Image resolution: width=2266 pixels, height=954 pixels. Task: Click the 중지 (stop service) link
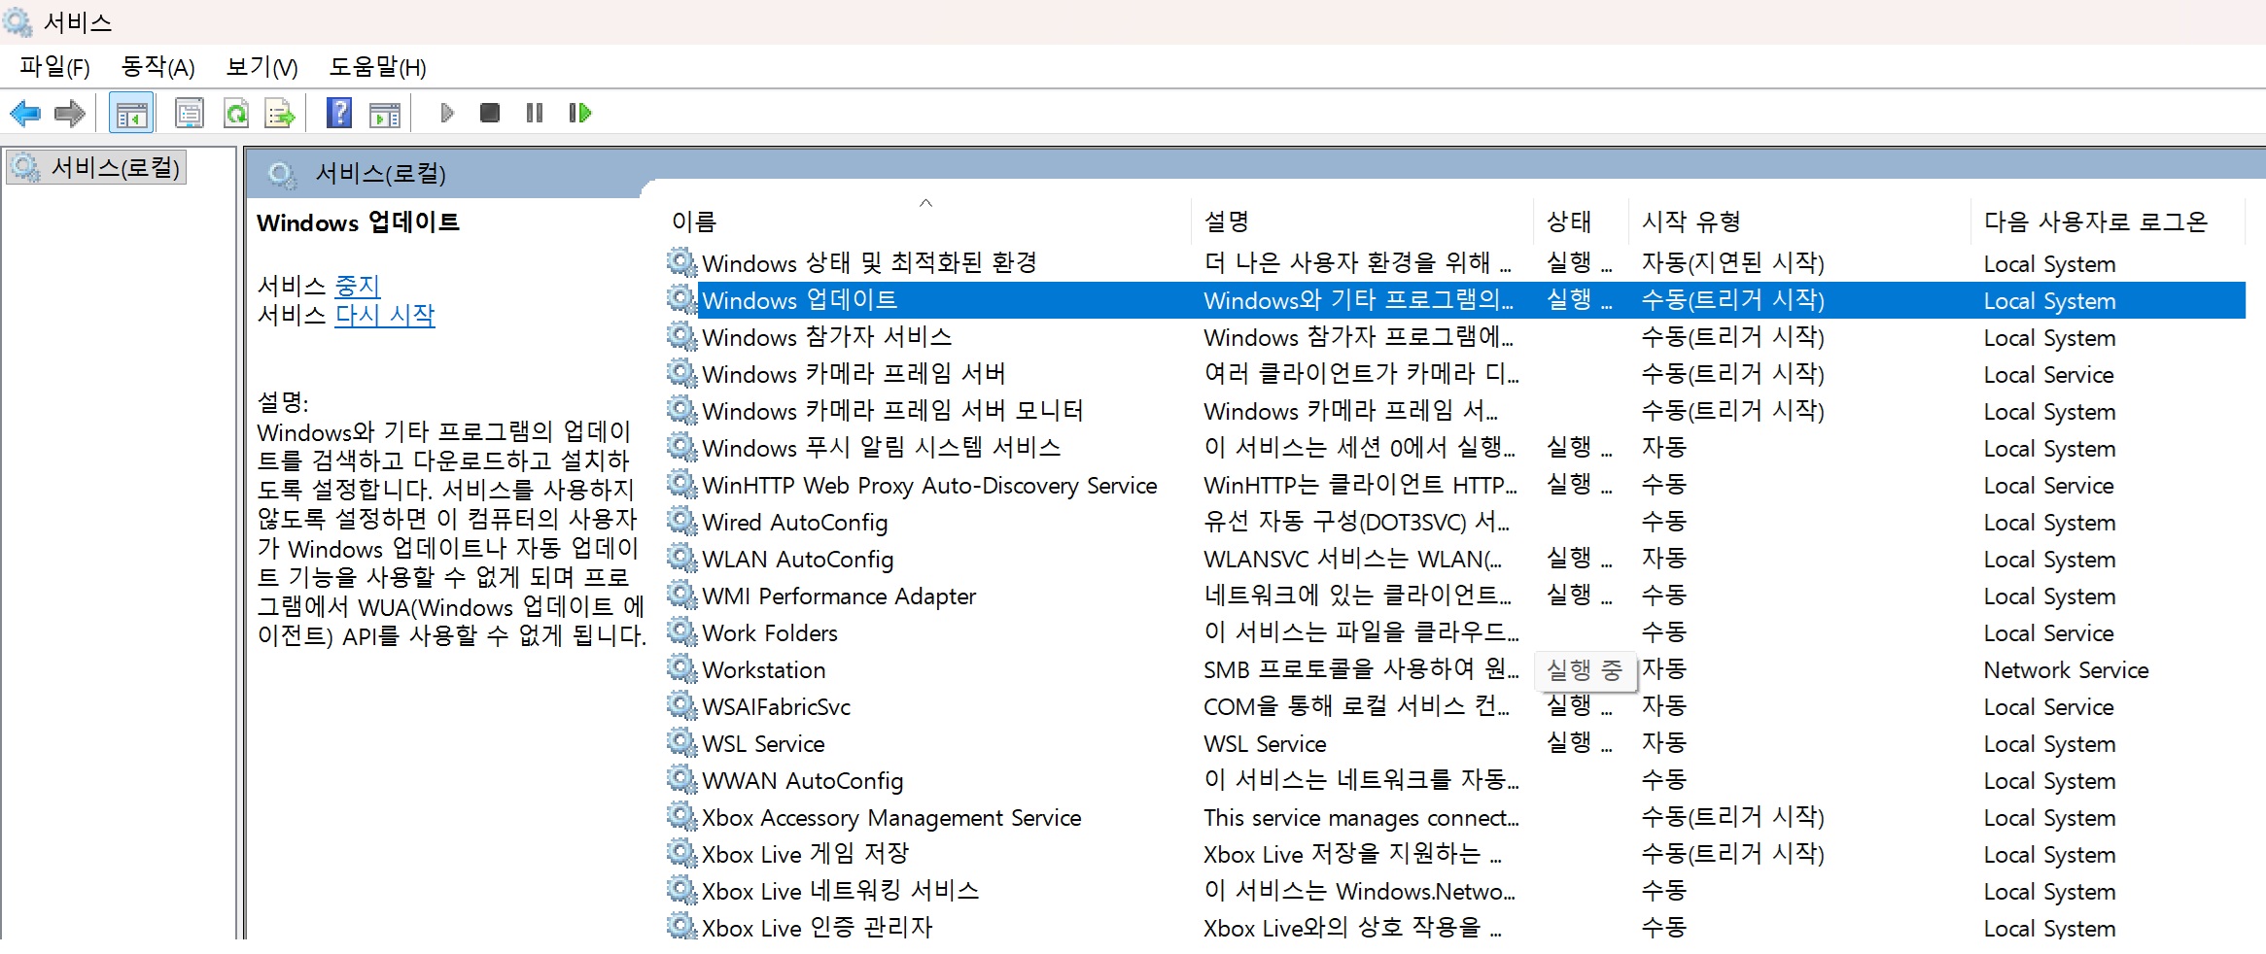357,286
